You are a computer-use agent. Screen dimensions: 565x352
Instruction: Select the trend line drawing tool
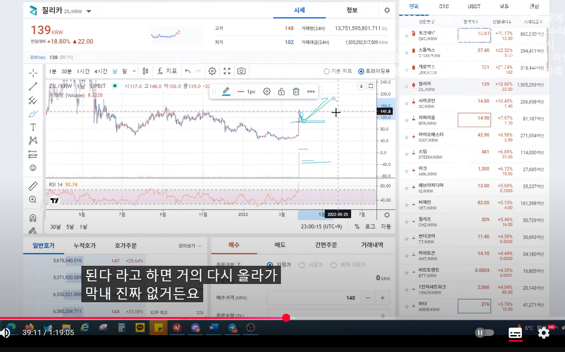33,87
